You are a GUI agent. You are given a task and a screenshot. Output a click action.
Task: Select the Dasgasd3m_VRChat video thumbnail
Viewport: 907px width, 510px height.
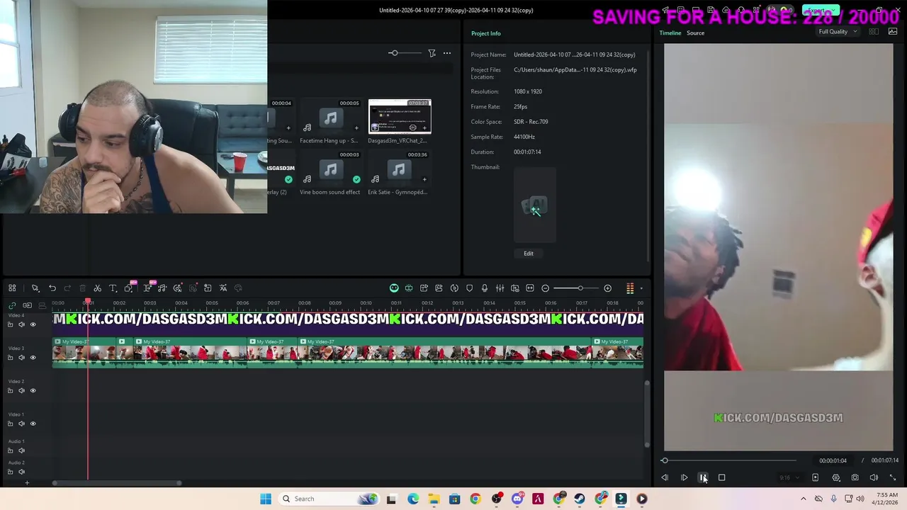tap(400, 117)
